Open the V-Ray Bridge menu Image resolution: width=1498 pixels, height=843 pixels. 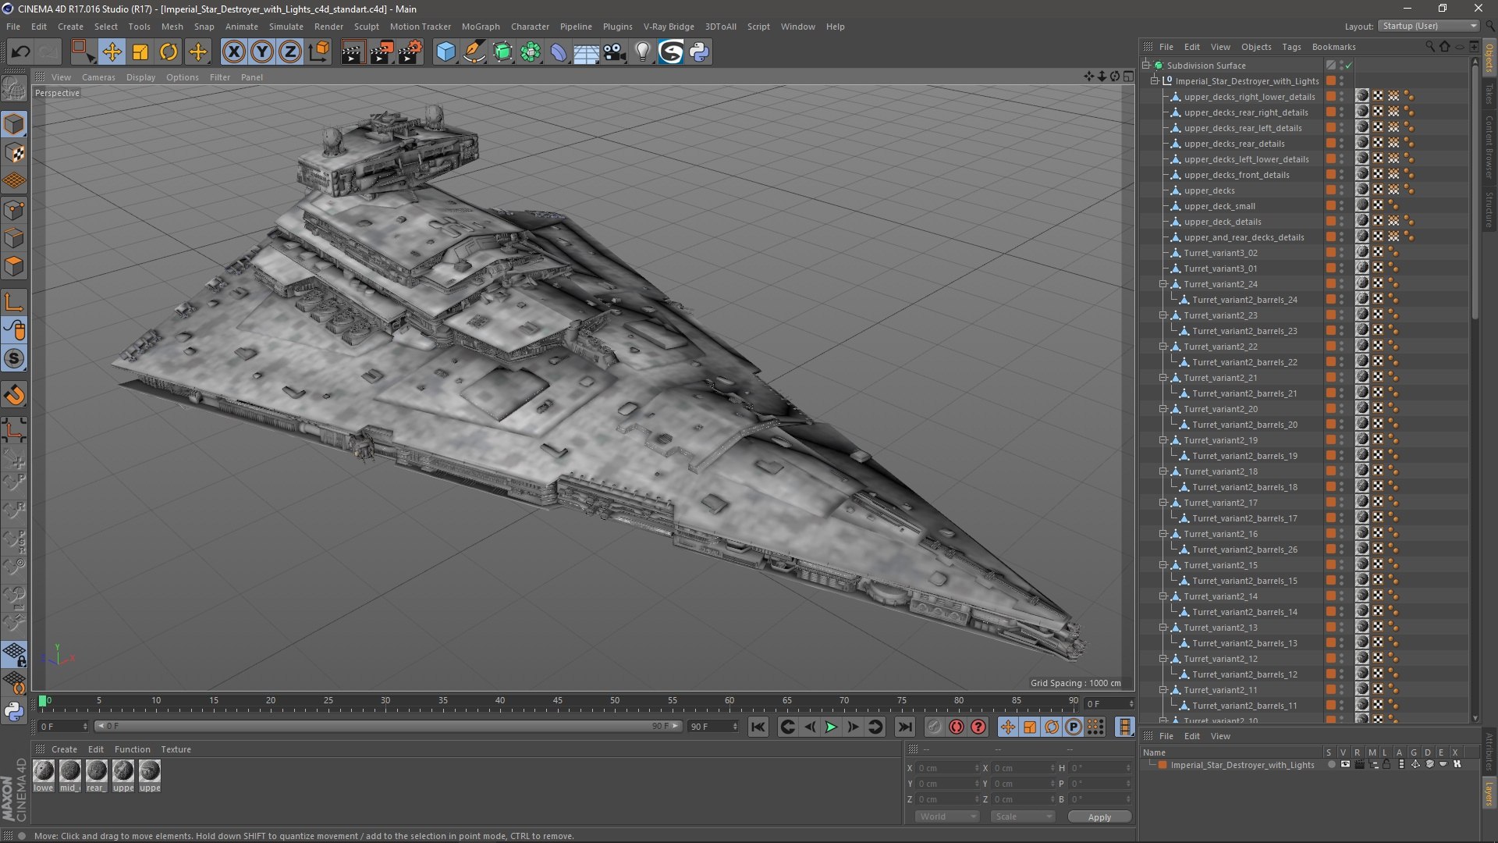(x=669, y=27)
